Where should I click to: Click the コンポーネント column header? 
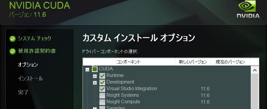[129, 62]
